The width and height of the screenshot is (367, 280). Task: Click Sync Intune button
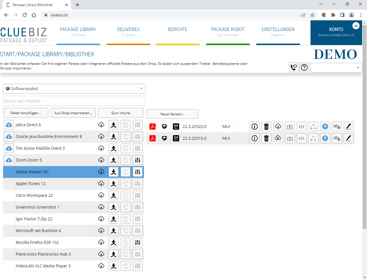click(x=121, y=113)
